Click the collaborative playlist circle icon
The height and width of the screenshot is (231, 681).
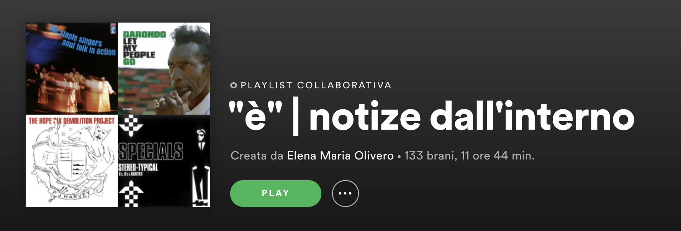[234, 85]
